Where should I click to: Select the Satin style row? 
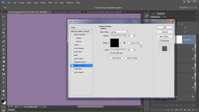point(81,55)
